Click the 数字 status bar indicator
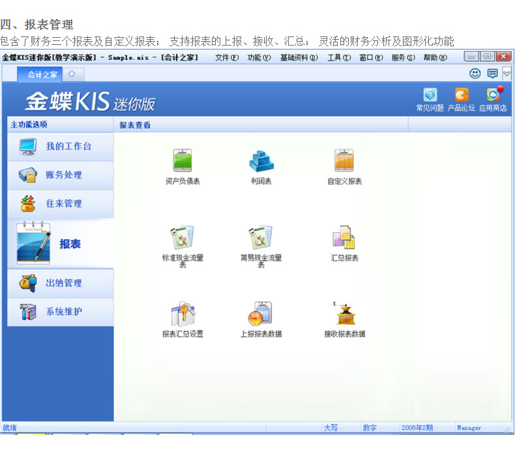Viewport: 515px width, 463px height. tap(370, 428)
